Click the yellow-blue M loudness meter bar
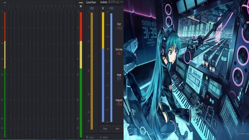Screen dimensions: 249x140 (x=103, y=67)
